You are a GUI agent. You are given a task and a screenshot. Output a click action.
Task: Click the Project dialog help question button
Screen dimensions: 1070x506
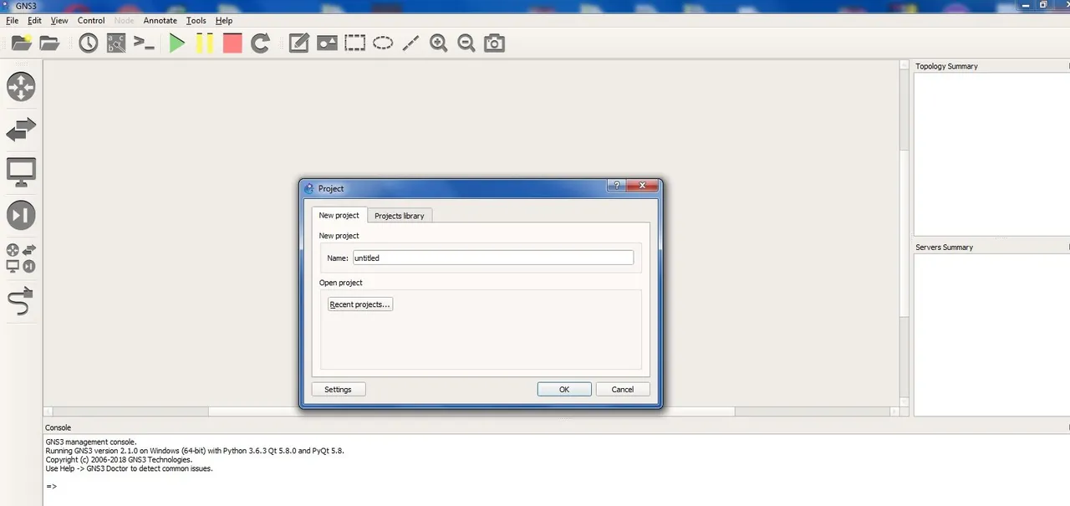tap(617, 186)
